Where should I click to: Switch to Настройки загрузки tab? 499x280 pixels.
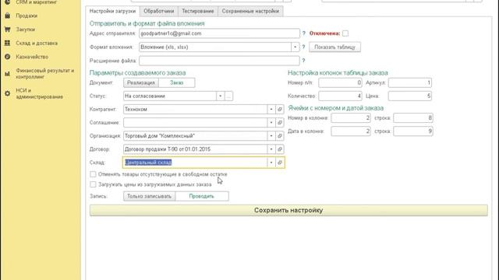pyautogui.click(x=112, y=11)
